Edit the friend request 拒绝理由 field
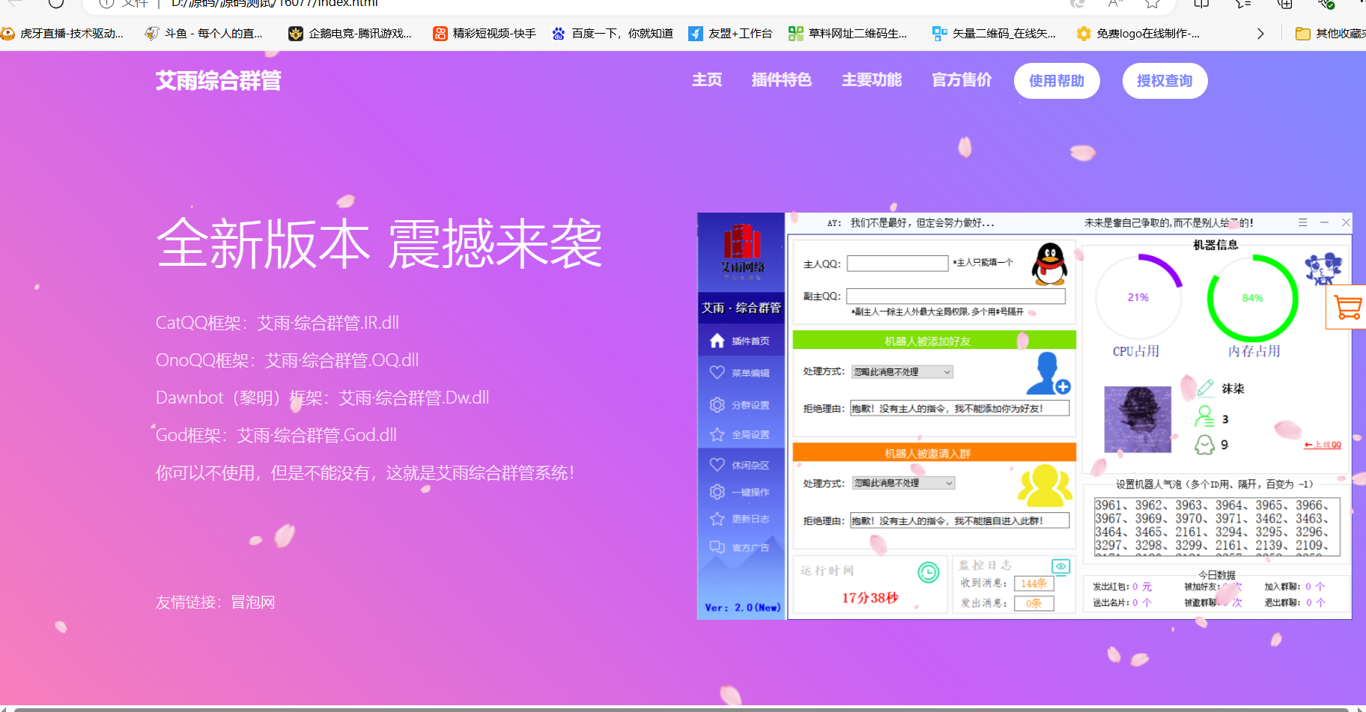The width and height of the screenshot is (1366, 712). click(959, 409)
